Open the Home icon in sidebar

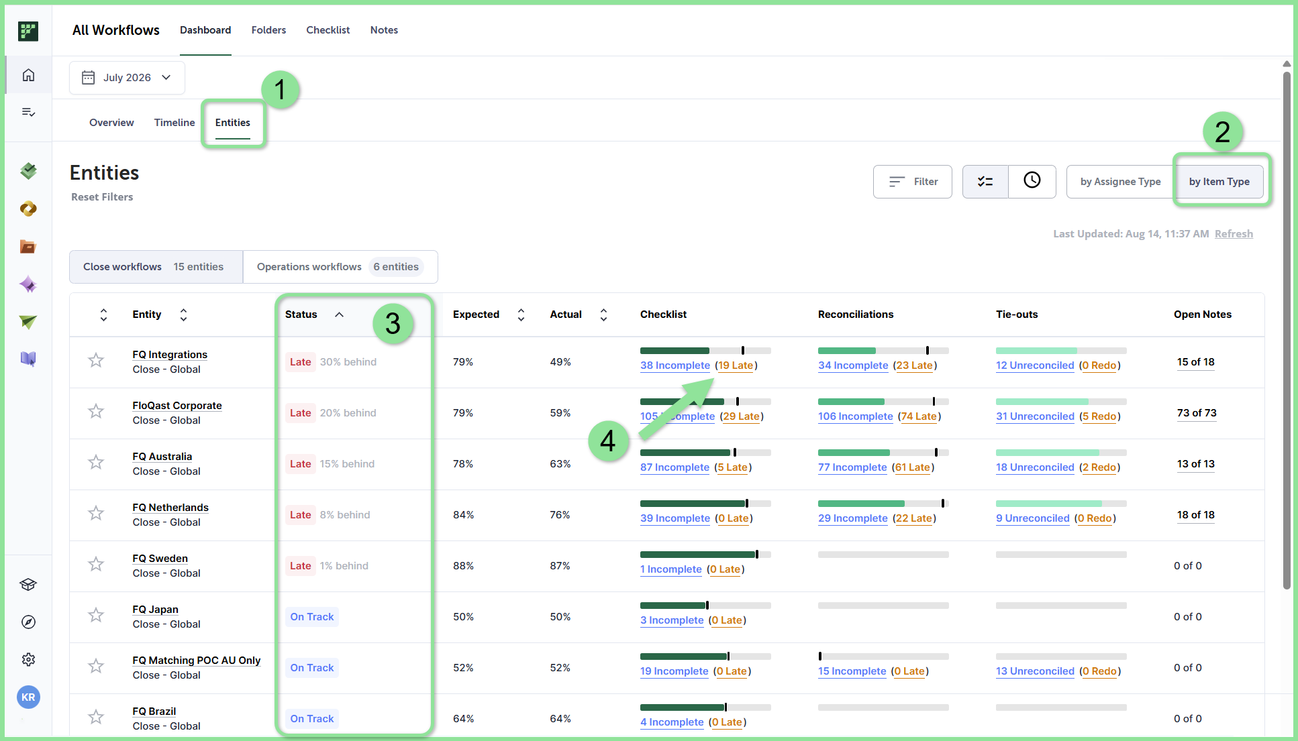click(28, 75)
